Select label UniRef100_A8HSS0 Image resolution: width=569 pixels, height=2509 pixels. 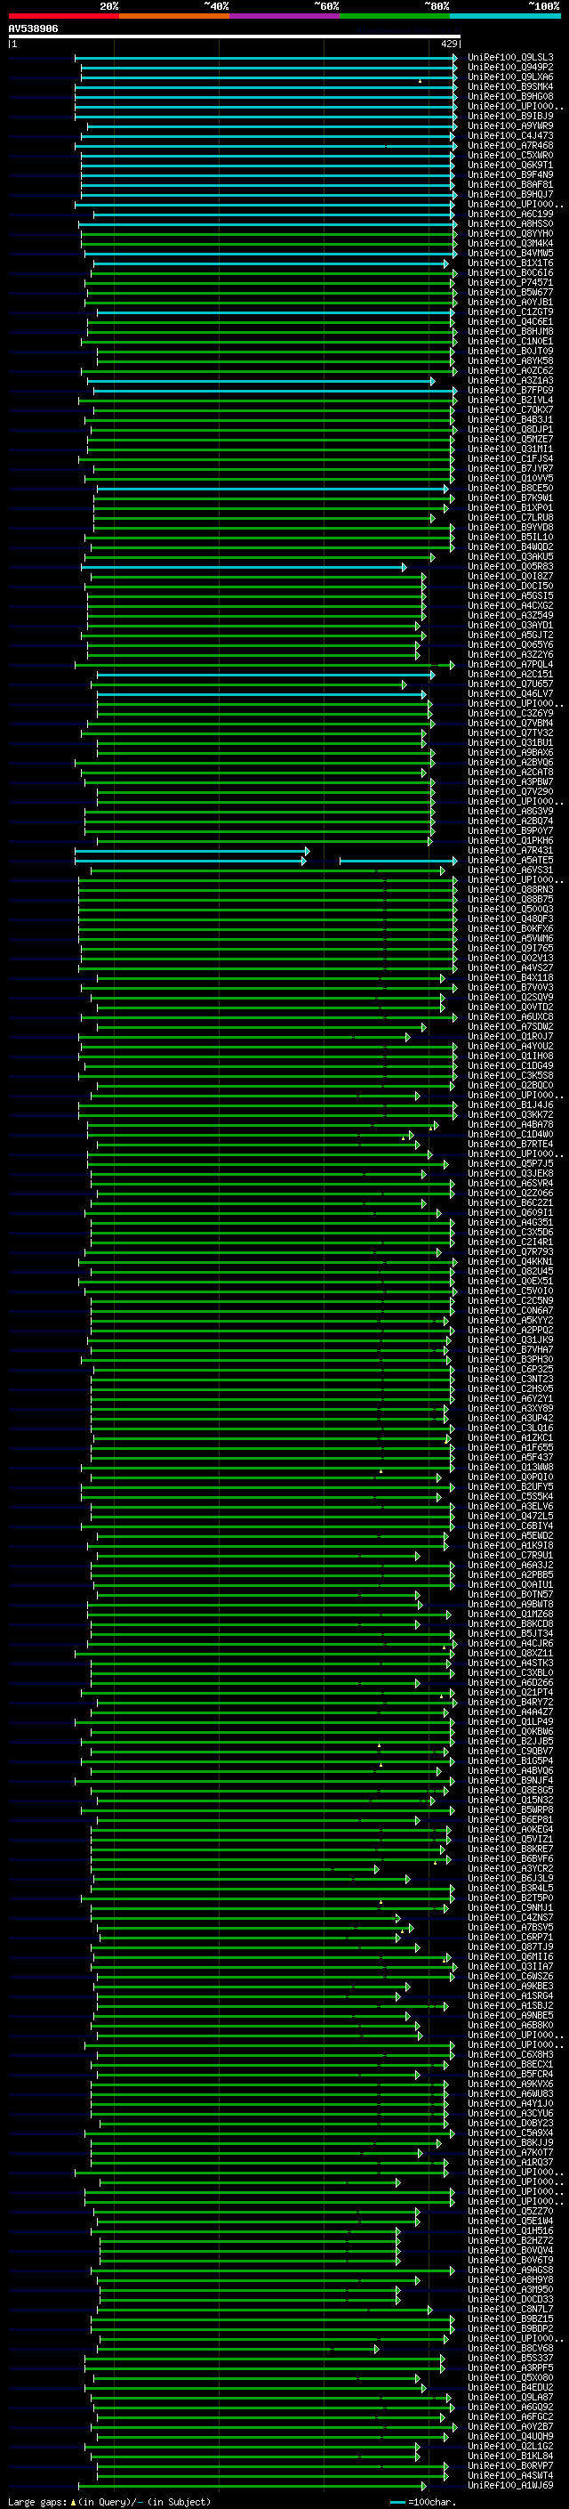(510, 224)
